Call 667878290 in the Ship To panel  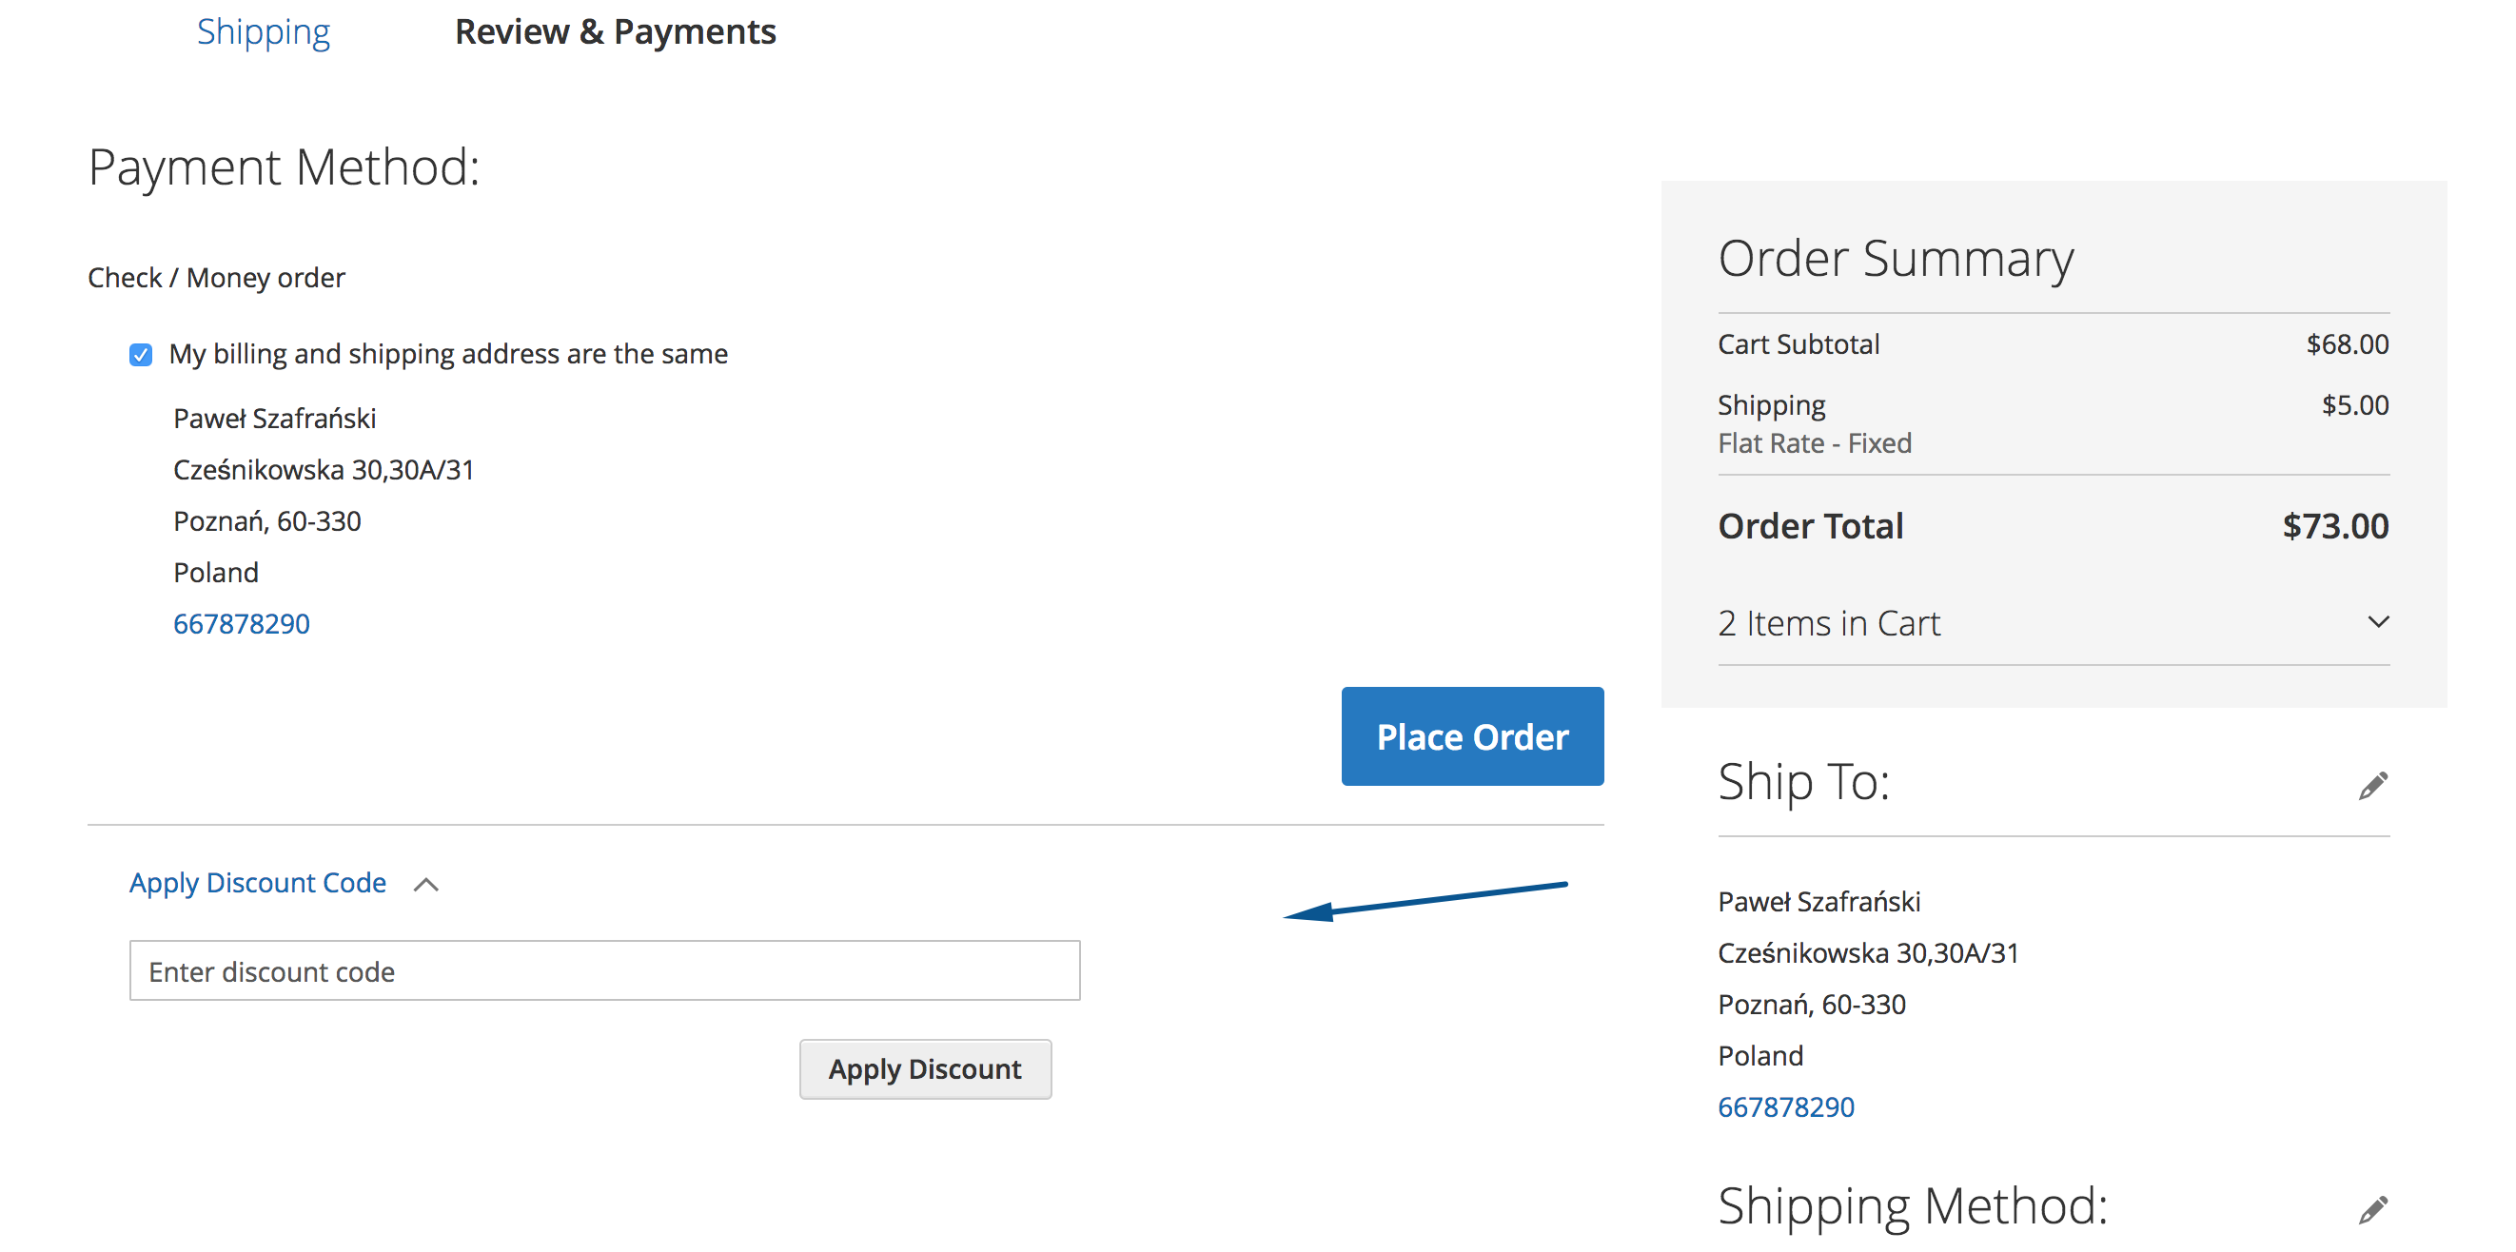[1785, 1106]
